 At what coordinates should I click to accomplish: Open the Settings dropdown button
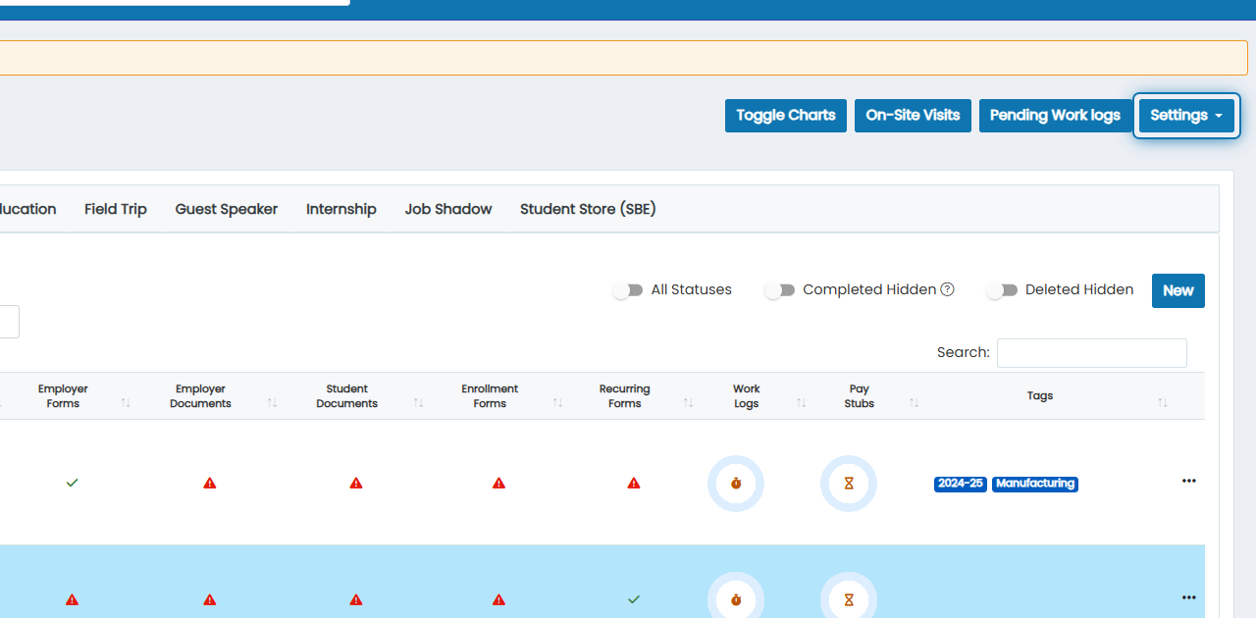coord(1186,116)
